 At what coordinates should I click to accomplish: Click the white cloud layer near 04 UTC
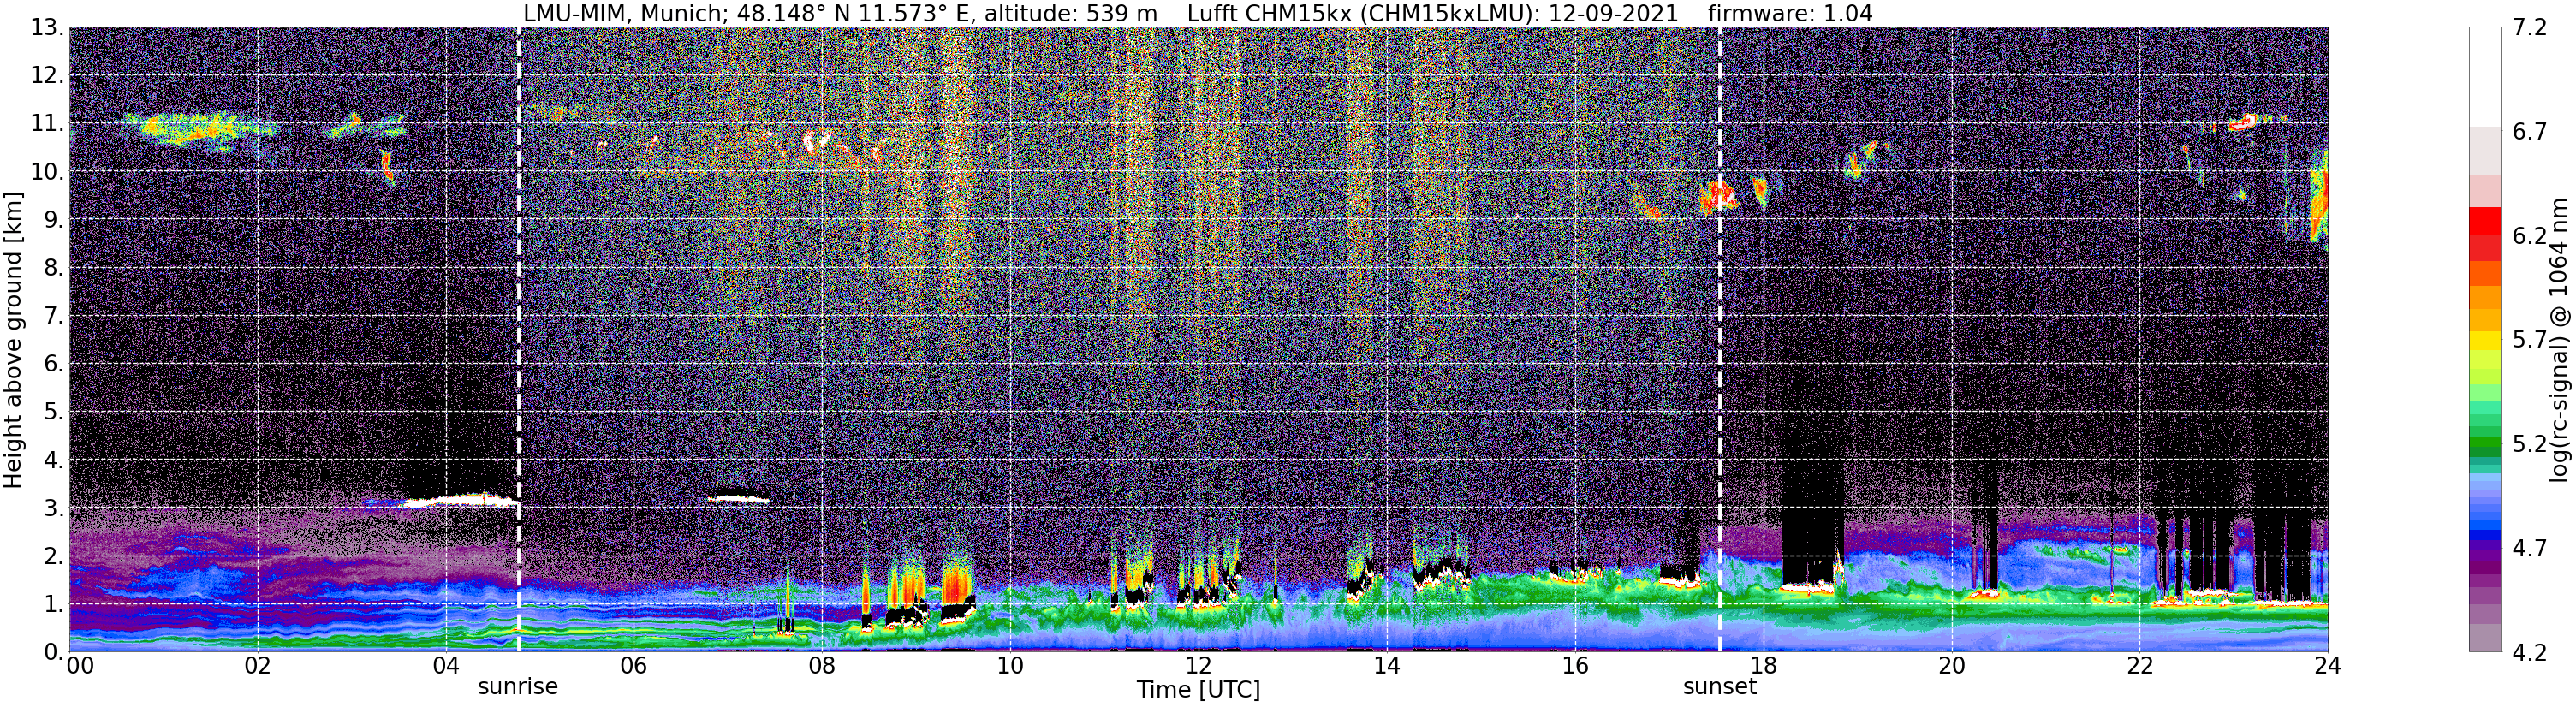460,500
